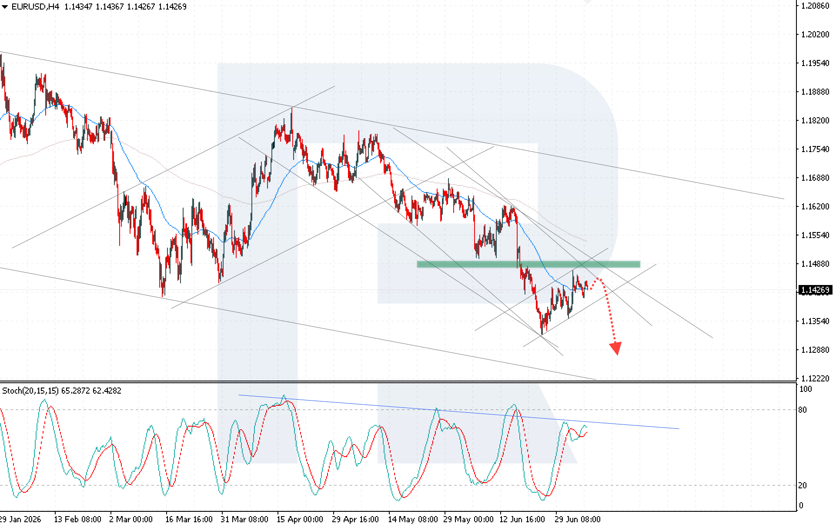Select the EURUSD,H4 chart symbol title
The width and height of the screenshot is (836, 527).
coord(35,7)
